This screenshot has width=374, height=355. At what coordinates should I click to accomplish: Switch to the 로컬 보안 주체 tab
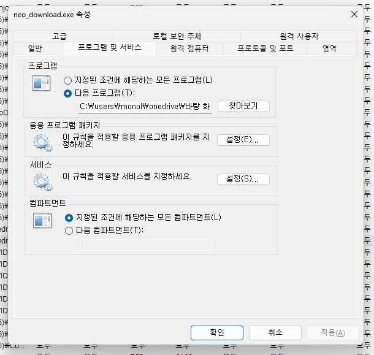(x=177, y=37)
